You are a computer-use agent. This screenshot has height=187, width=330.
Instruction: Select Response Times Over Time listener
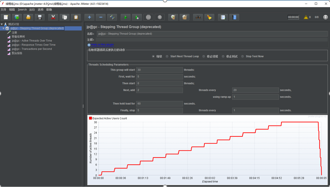[34, 45]
